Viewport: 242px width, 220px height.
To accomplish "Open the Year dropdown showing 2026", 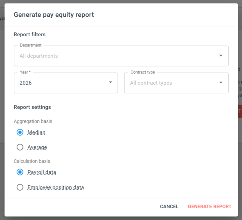I will tap(66, 83).
